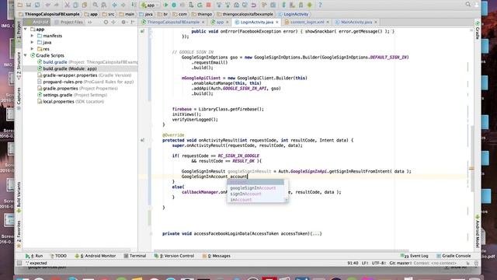The width and height of the screenshot is (497, 280).
Task: Click the yellow warning stripe on the editor scrollbar
Action: (471, 168)
